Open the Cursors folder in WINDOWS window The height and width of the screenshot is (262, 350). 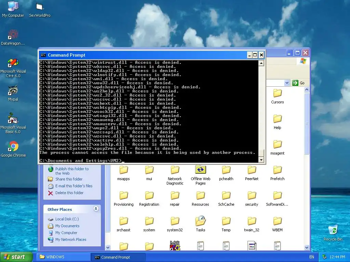click(277, 96)
